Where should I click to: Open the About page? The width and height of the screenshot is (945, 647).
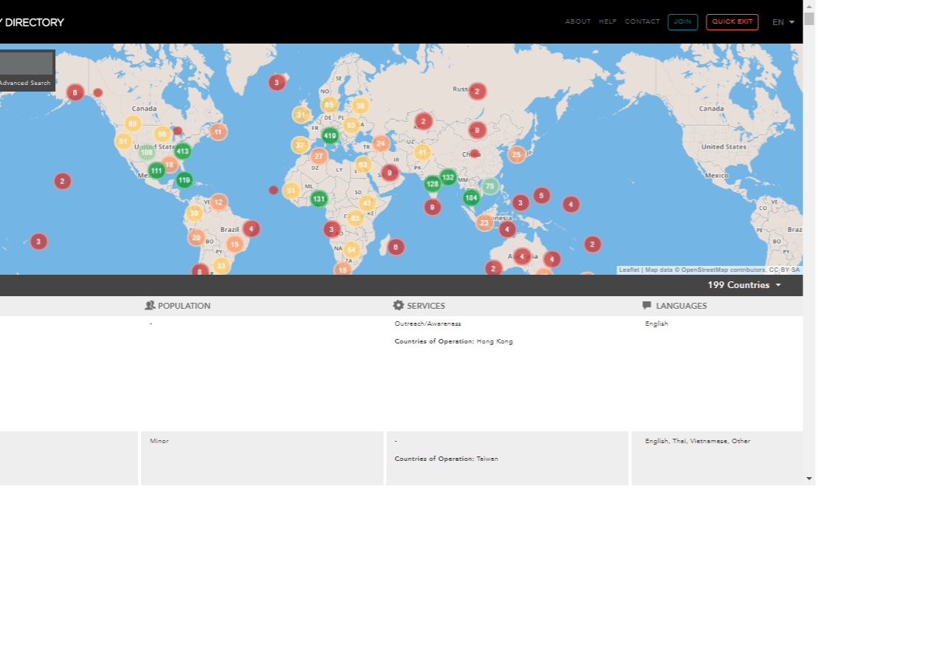[x=578, y=22]
